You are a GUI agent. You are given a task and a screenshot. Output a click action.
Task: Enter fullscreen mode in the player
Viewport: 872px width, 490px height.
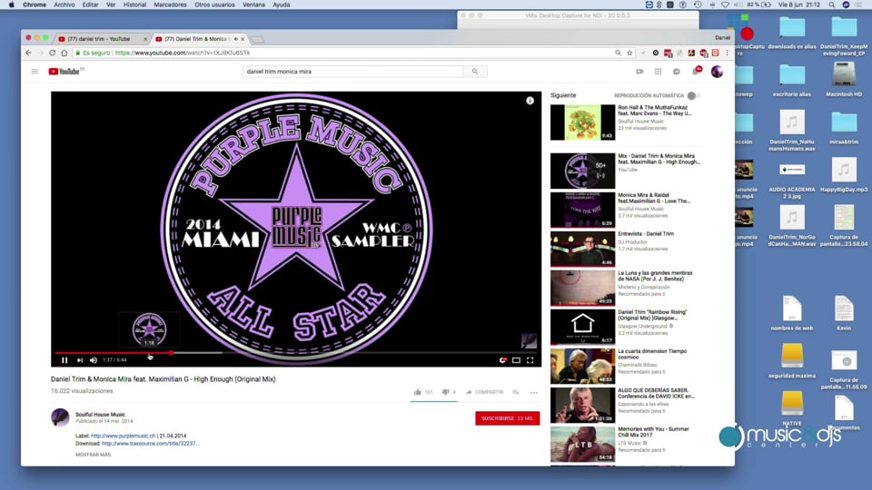tap(530, 360)
